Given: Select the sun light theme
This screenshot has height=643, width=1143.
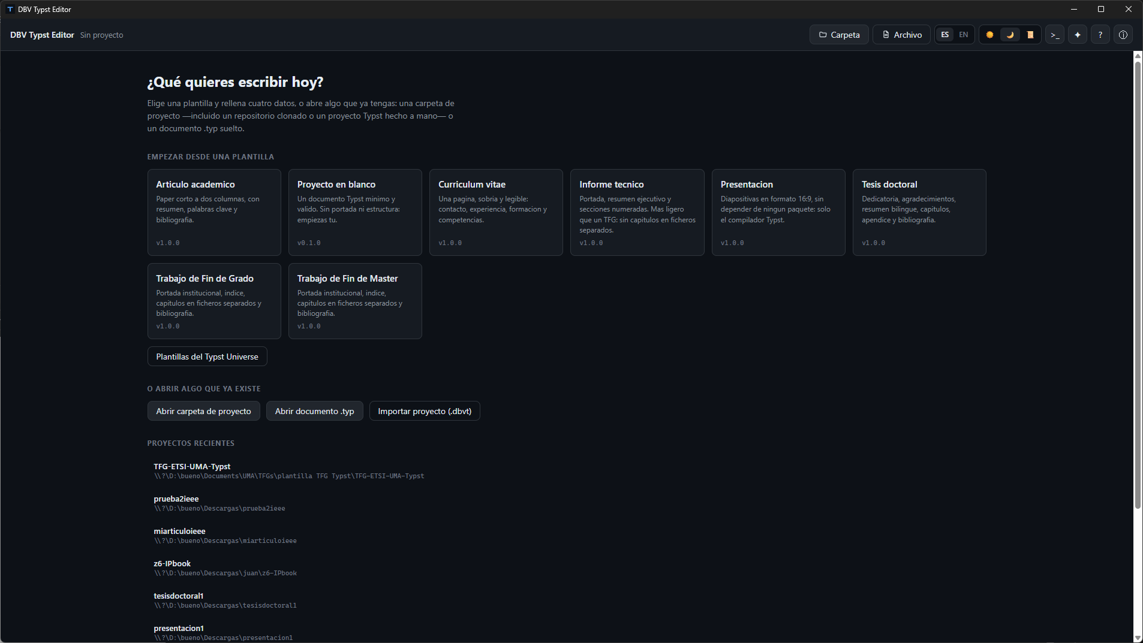Looking at the screenshot, I should (990, 35).
